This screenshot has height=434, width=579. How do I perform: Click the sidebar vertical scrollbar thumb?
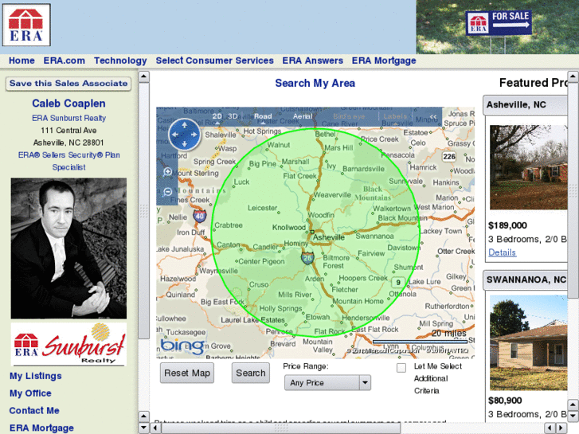pyautogui.click(x=144, y=210)
